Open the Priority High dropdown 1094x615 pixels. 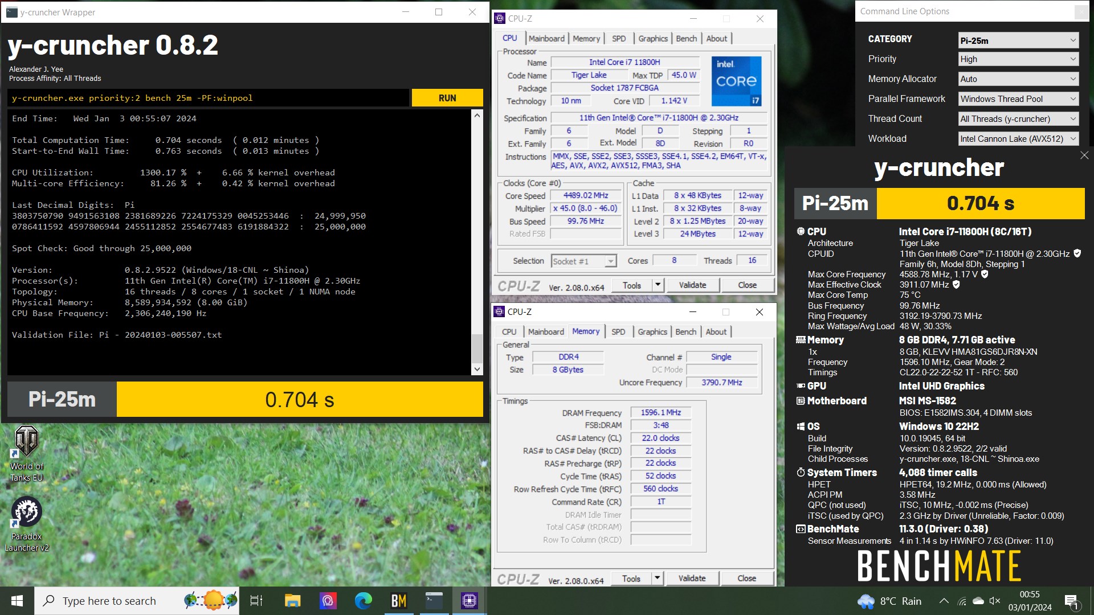click(x=1018, y=59)
